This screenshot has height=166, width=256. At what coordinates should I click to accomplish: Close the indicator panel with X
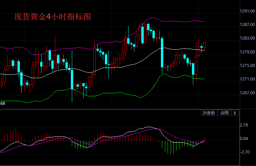235,113
